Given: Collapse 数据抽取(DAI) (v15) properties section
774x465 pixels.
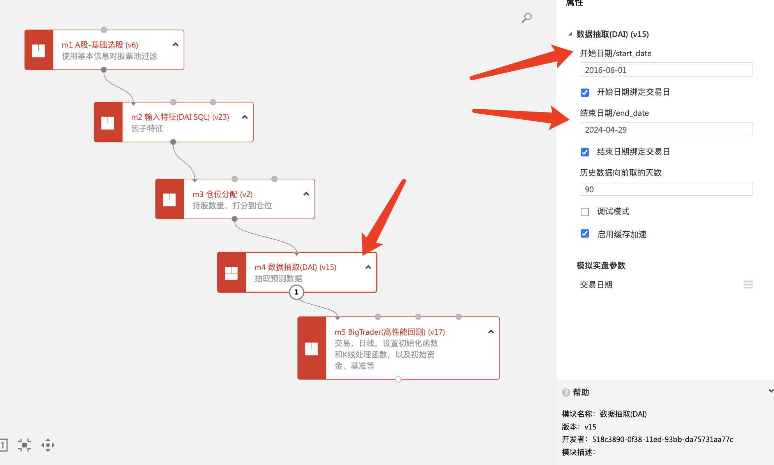Looking at the screenshot, I should [x=570, y=34].
